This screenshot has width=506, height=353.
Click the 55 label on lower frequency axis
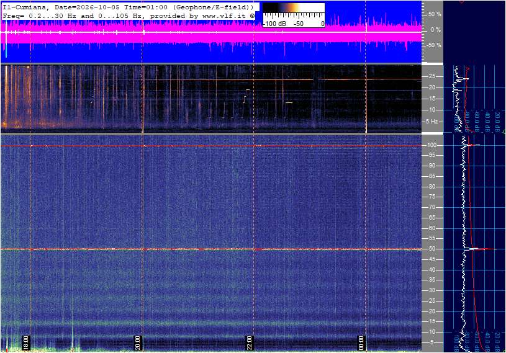point(431,239)
